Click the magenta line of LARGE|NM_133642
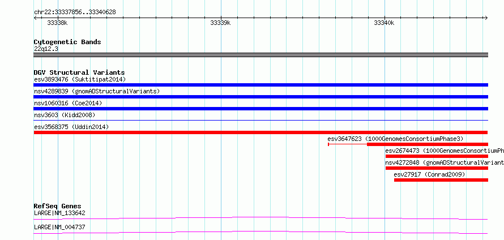 (x=260, y=218)
